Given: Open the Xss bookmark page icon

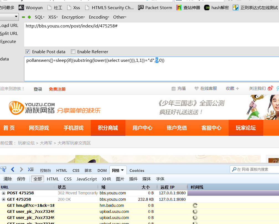Looking at the screenshot, I should point(69,8).
